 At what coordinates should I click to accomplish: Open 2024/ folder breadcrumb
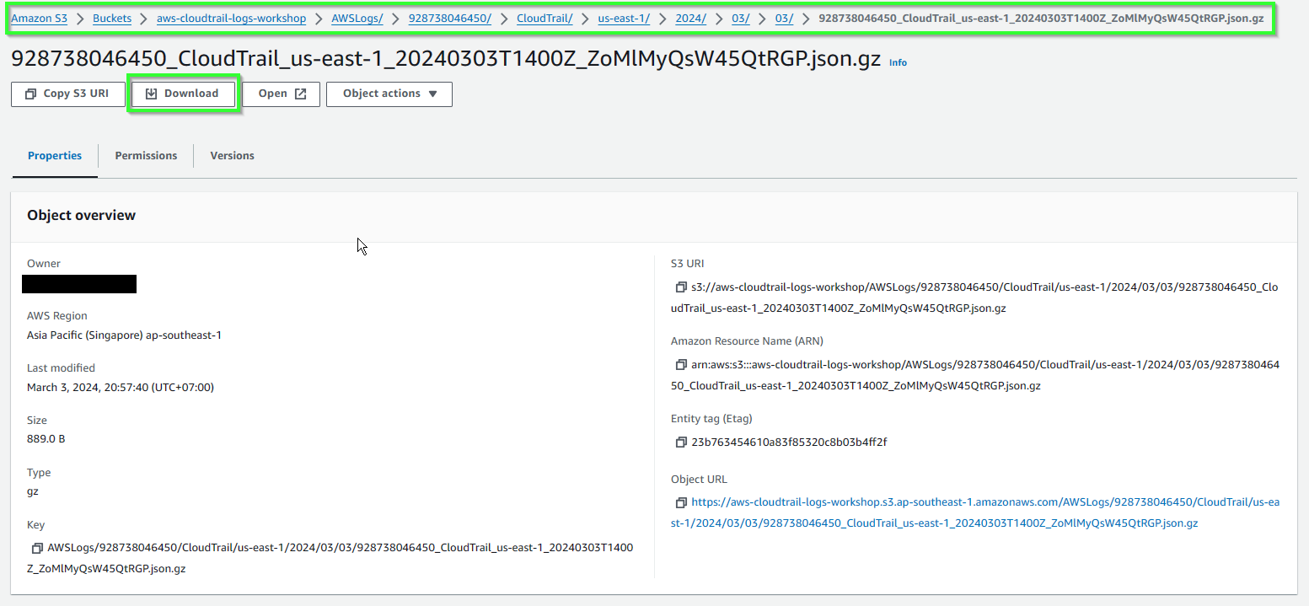pyautogui.click(x=691, y=19)
